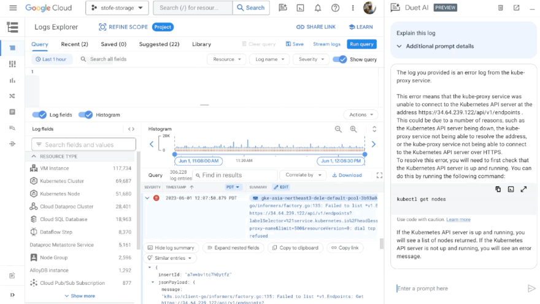Toggle the Histogram switch

[85, 115]
